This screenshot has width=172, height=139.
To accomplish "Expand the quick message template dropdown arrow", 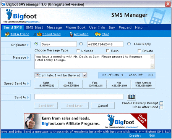I will [x=85, y=75].
